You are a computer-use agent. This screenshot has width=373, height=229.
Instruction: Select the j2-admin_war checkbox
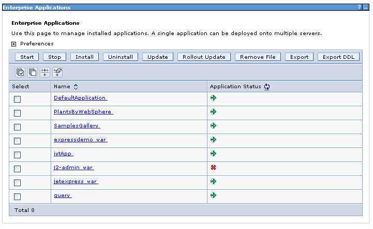pos(18,169)
